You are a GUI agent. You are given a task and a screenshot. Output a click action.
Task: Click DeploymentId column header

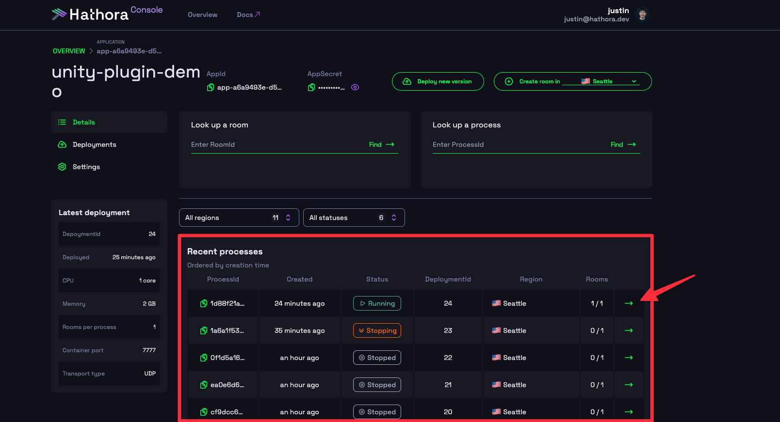click(448, 279)
